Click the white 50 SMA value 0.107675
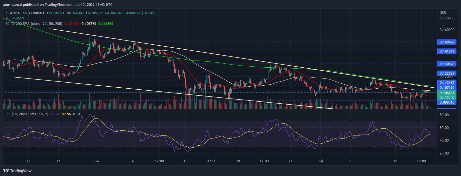 89,24
